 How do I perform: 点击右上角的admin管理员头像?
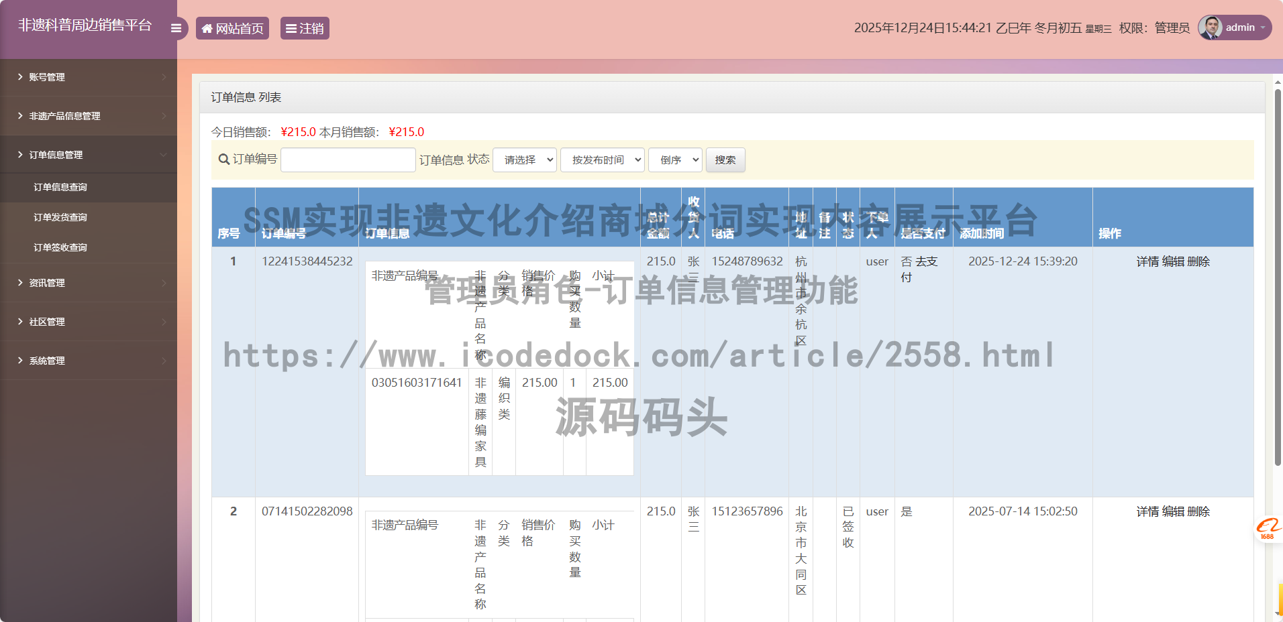click(x=1211, y=27)
